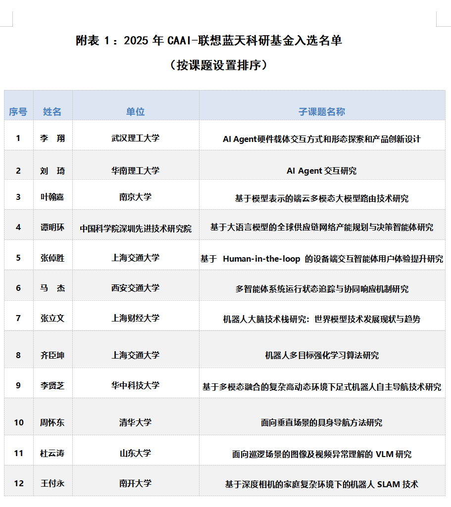Click the 上海财经大学 cell
451x507 pixels.
135,318
